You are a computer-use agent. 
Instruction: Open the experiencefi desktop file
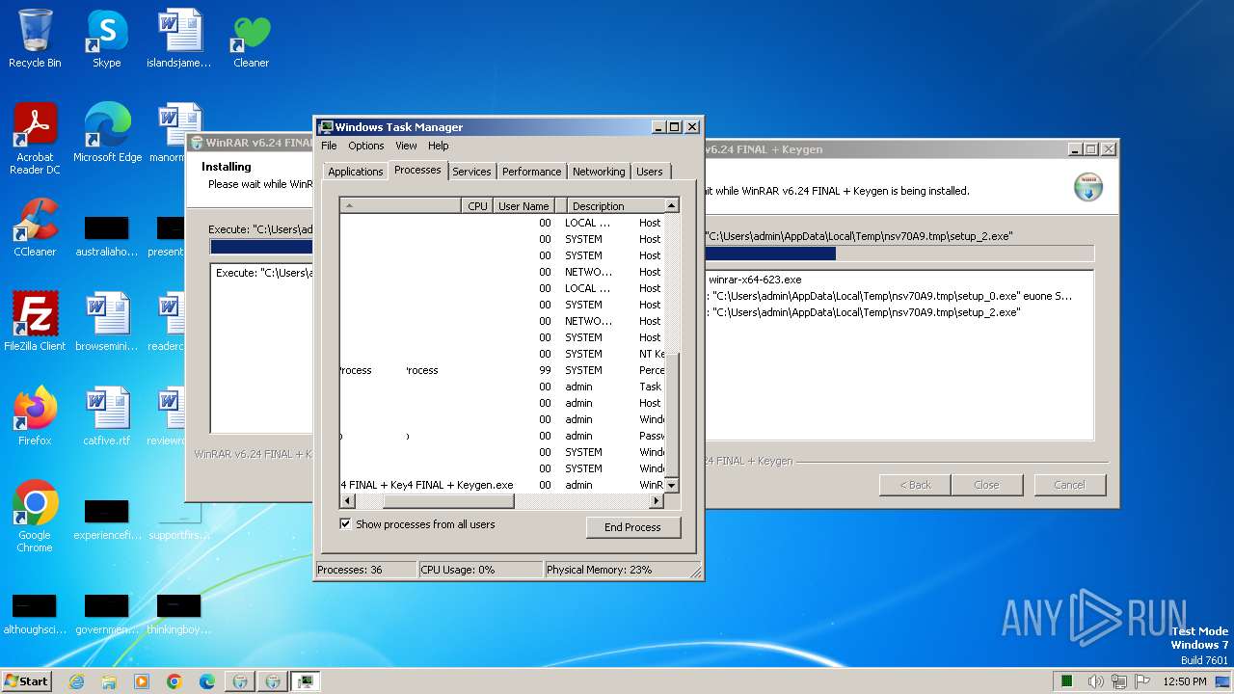click(x=107, y=520)
